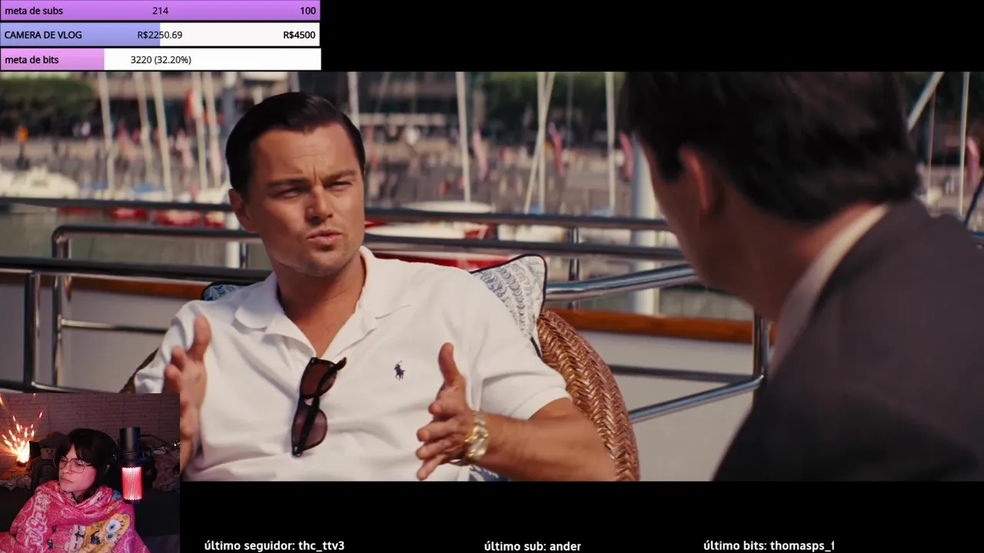Click the meta de bits progress bar
The height and width of the screenshot is (553, 984).
160,59
